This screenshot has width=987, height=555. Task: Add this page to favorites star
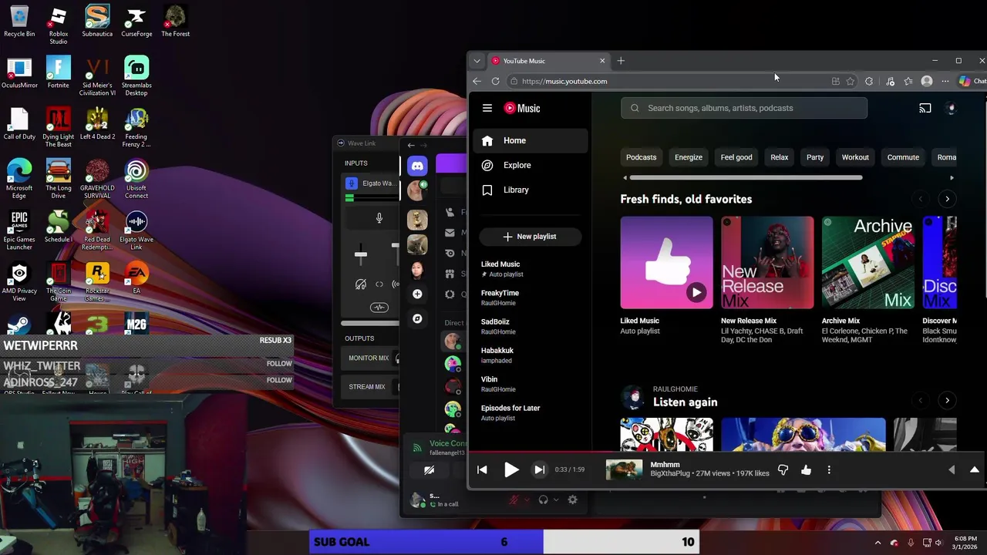tap(850, 81)
